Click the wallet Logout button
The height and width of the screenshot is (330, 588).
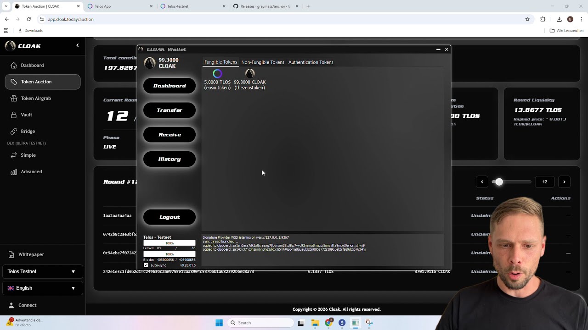click(x=170, y=217)
